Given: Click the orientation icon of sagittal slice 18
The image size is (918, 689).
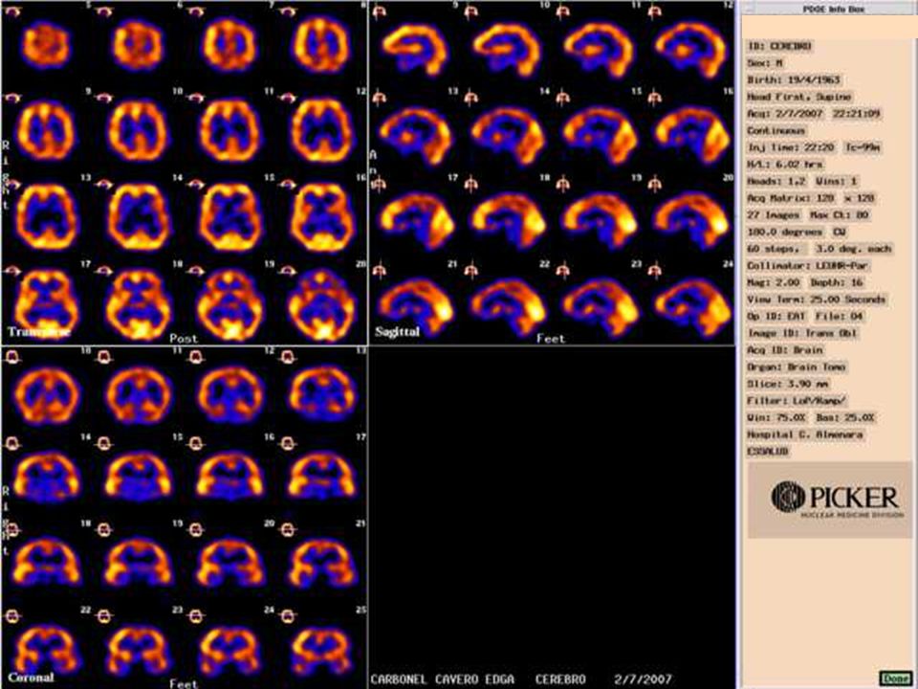Looking at the screenshot, I should pyautogui.click(x=470, y=185).
